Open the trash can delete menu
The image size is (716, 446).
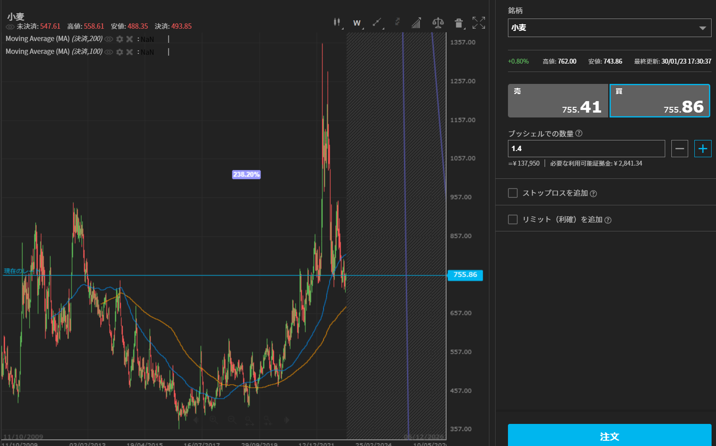[459, 23]
